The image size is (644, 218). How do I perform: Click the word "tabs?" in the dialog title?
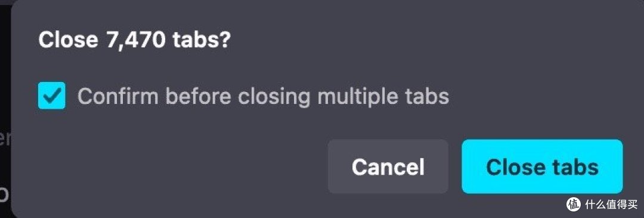click(x=202, y=40)
